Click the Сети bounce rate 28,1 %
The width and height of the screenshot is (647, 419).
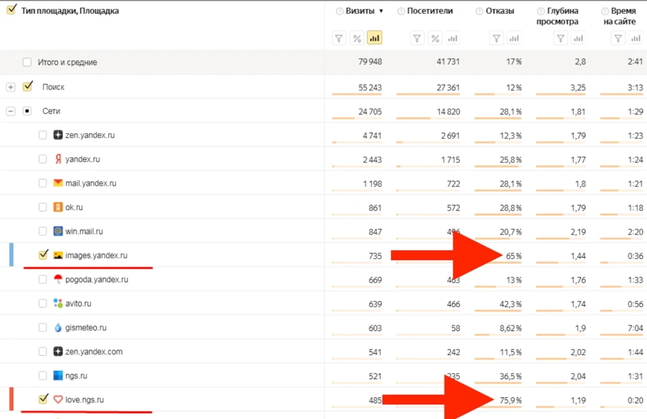tap(511, 111)
